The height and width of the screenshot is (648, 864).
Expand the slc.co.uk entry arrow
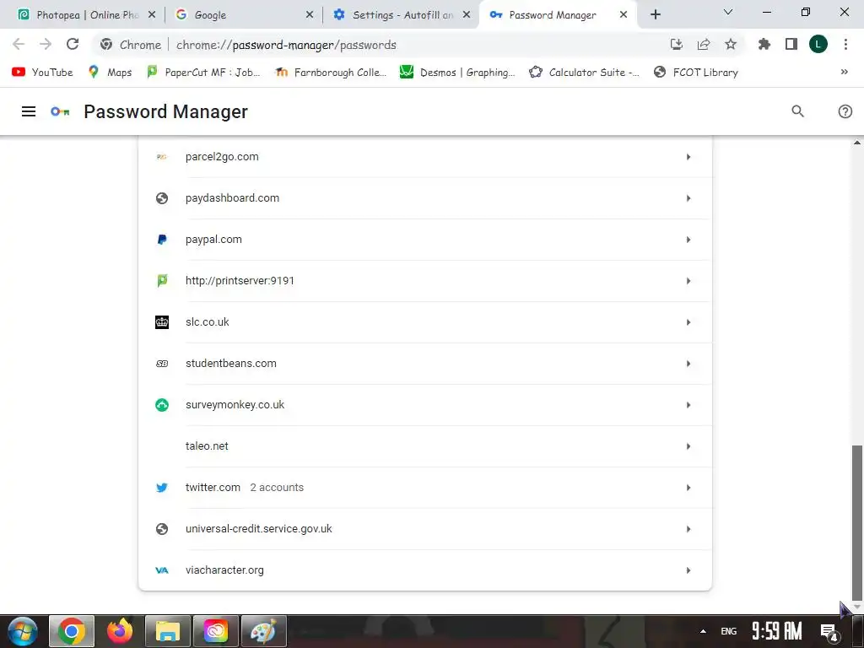coord(688,322)
